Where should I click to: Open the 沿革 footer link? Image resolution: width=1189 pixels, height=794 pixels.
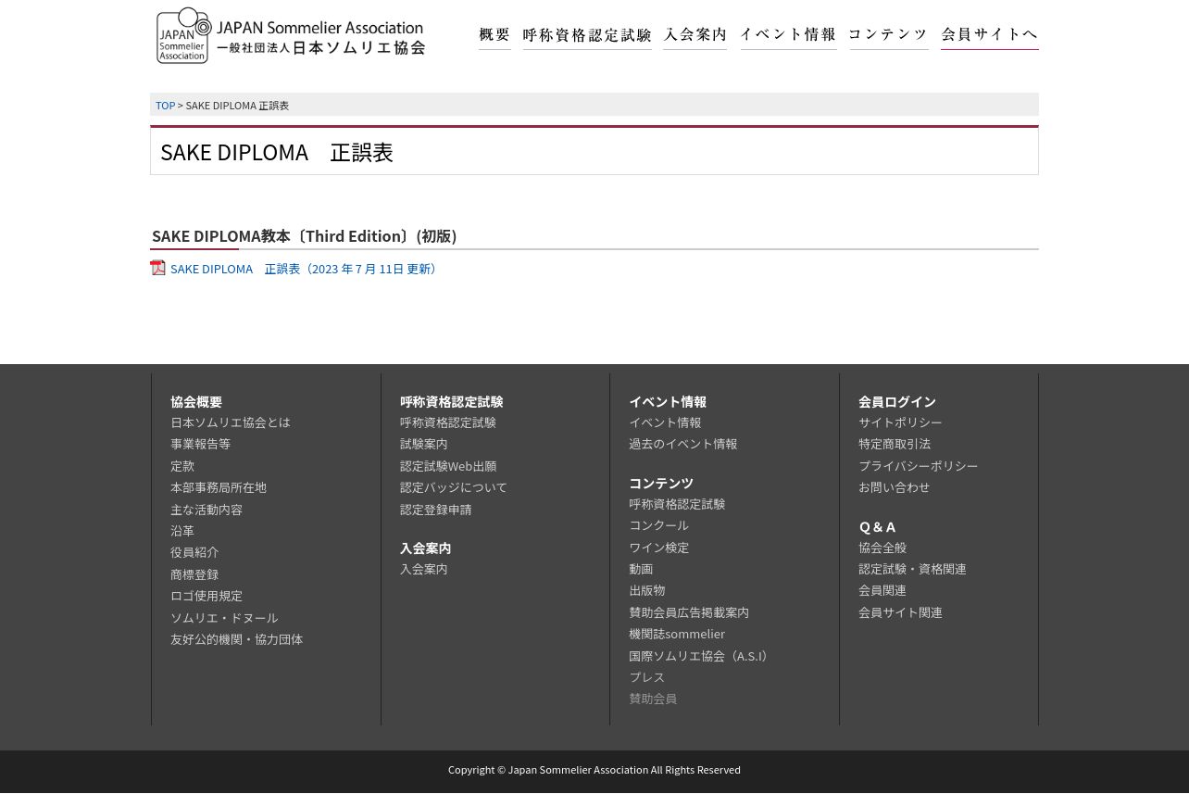point(182,531)
